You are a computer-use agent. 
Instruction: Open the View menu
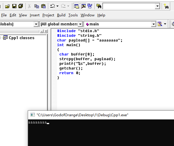[x=23, y=15]
